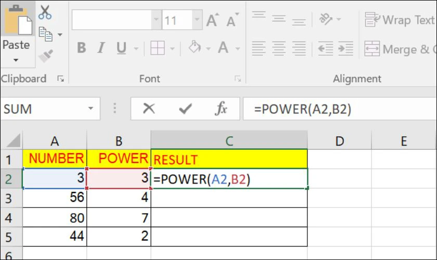Click the Cut scissors icon
The image size is (437, 260).
coord(45,12)
